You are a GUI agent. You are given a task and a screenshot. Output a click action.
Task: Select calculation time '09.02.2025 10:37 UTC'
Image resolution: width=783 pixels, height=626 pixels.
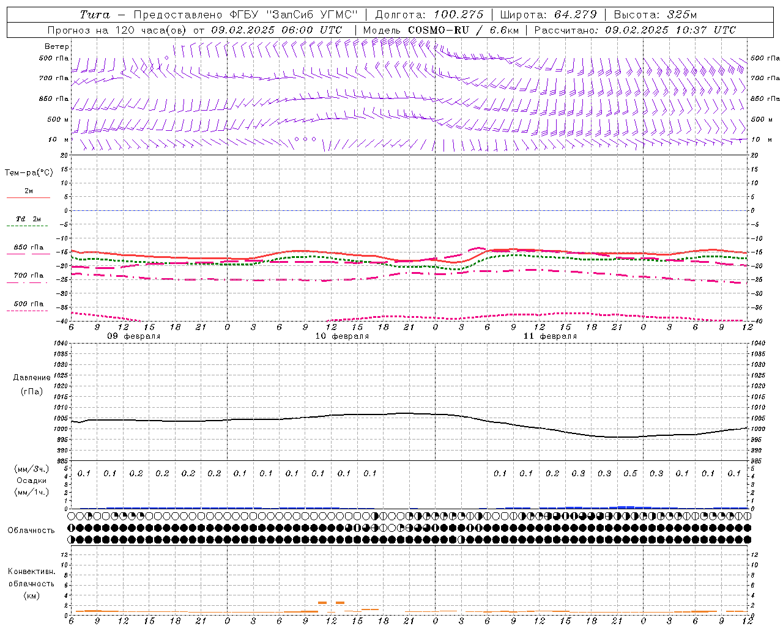point(670,30)
